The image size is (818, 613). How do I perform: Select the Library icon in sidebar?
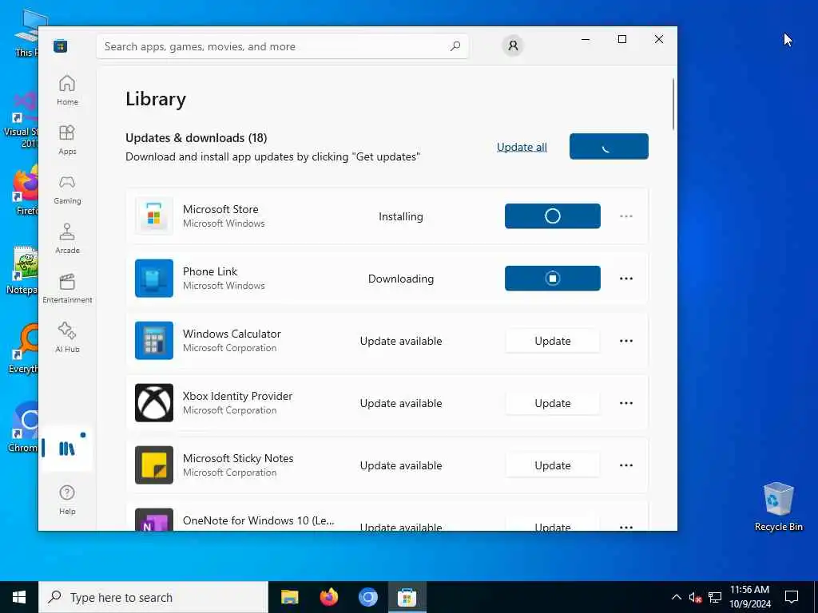67,449
